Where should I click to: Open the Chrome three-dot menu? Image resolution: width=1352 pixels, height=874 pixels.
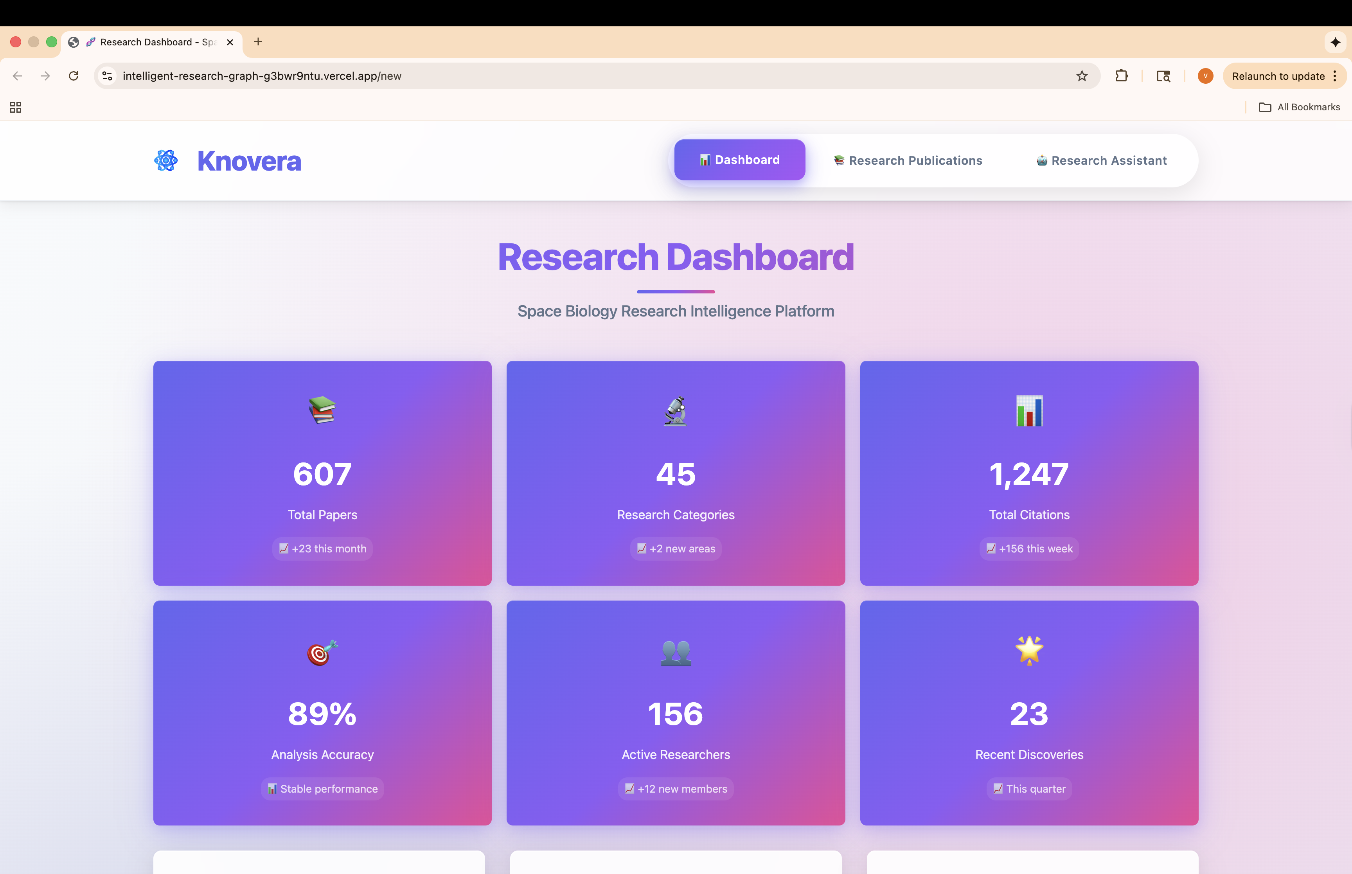coord(1335,76)
